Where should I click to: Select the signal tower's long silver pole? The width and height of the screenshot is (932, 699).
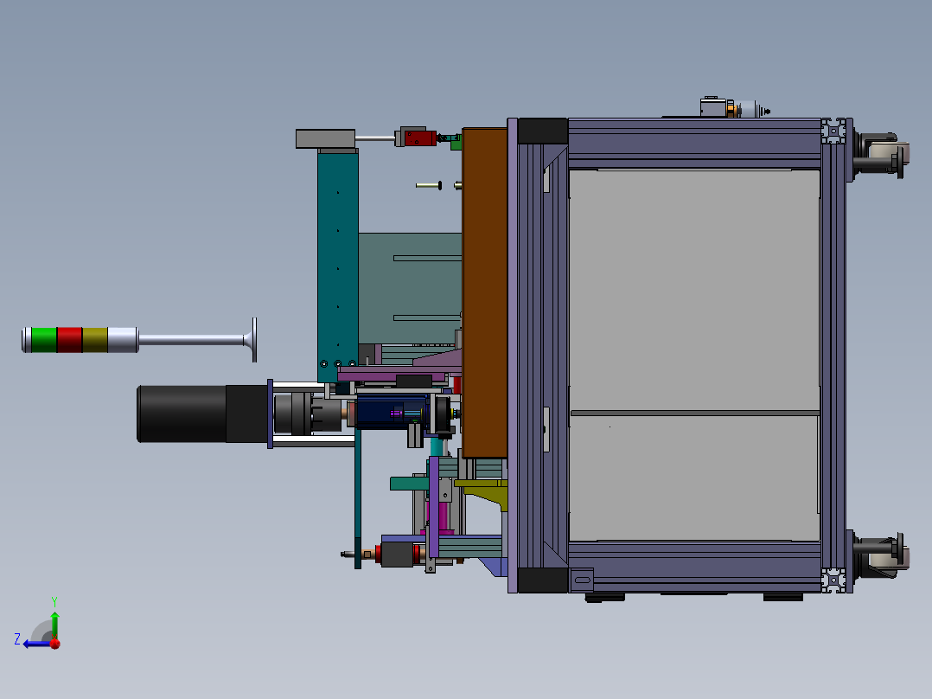(190, 340)
